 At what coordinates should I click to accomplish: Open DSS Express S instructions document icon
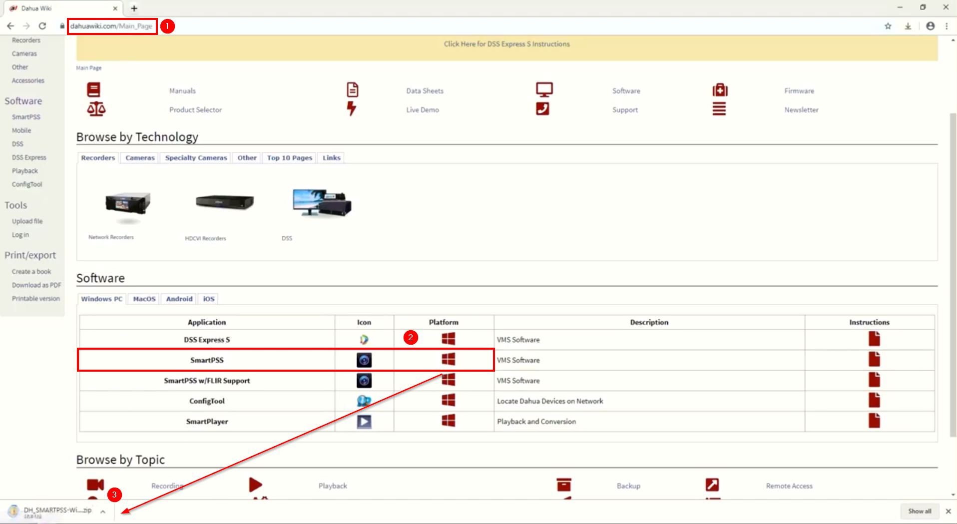click(x=874, y=339)
